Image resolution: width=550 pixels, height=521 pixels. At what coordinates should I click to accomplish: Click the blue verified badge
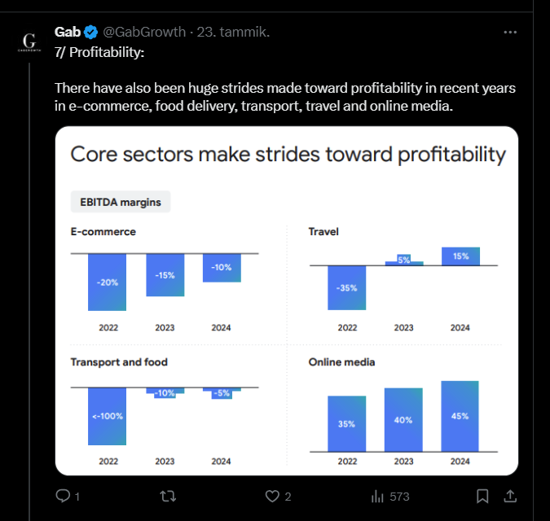click(x=91, y=32)
